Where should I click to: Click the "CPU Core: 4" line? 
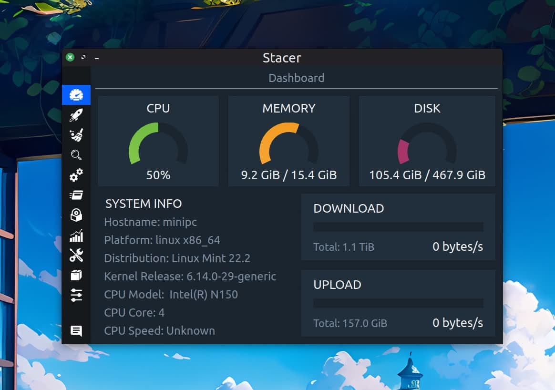tap(134, 312)
